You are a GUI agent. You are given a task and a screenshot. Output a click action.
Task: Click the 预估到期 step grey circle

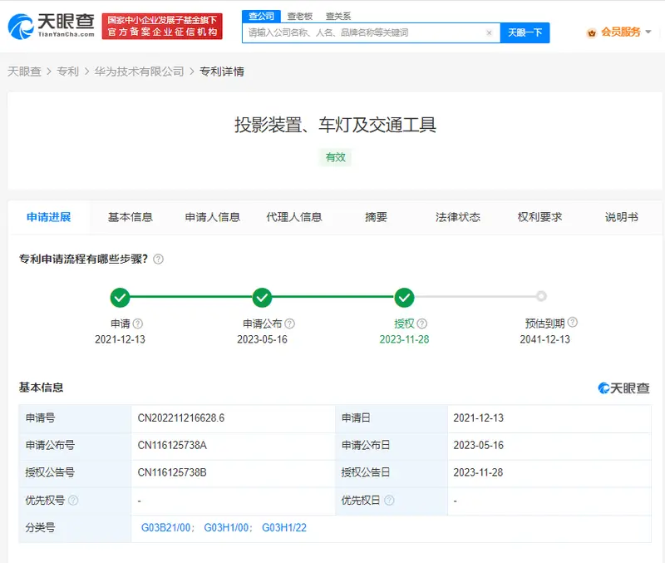tap(541, 296)
